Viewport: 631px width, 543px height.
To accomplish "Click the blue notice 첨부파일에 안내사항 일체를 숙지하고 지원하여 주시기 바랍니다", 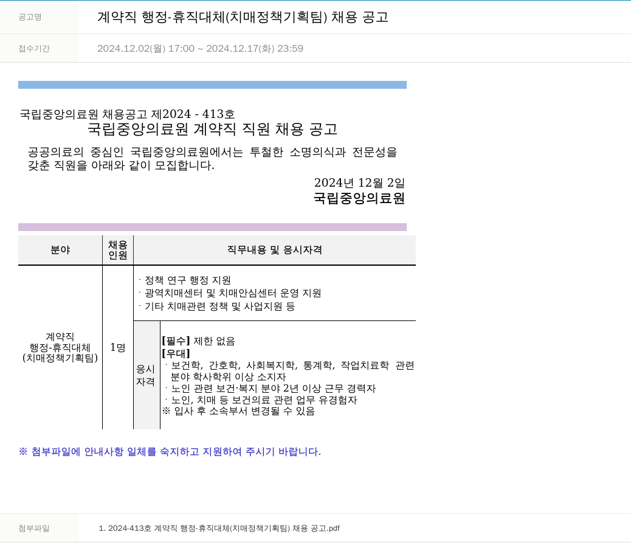I will (170, 452).
